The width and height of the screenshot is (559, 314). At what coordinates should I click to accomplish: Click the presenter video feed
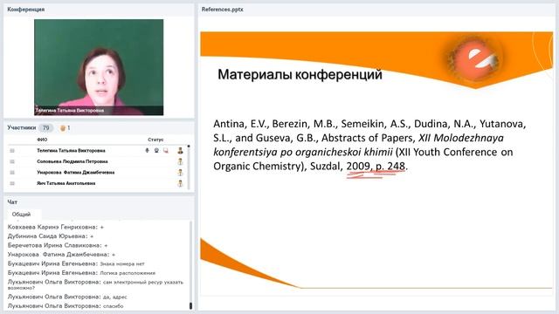(99, 67)
